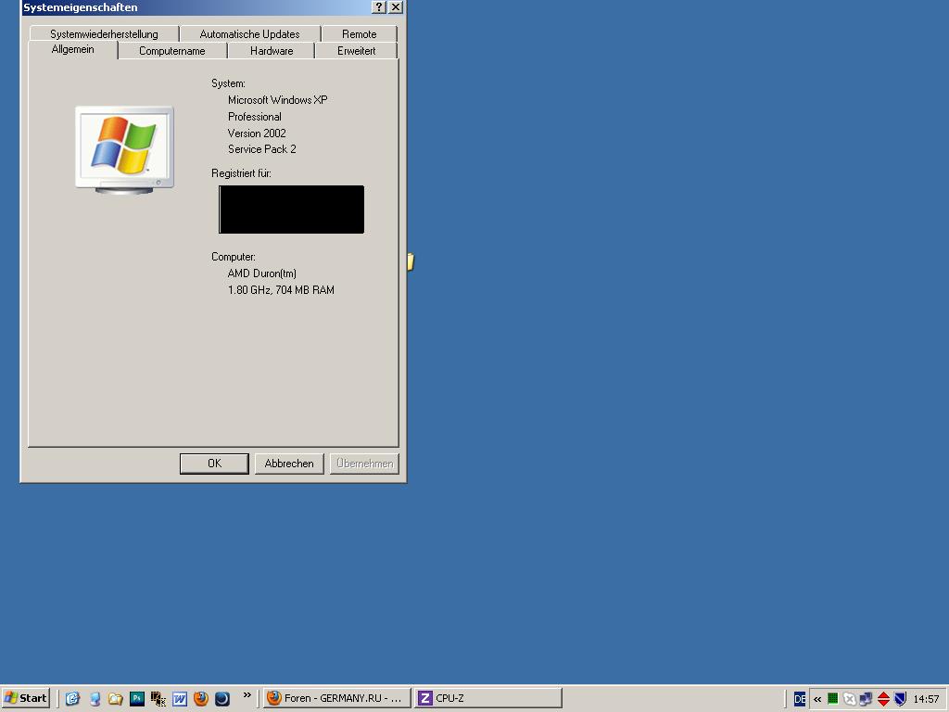Click the greyed-out Übernehmen button
949x712 pixels.
(x=364, y=464)
